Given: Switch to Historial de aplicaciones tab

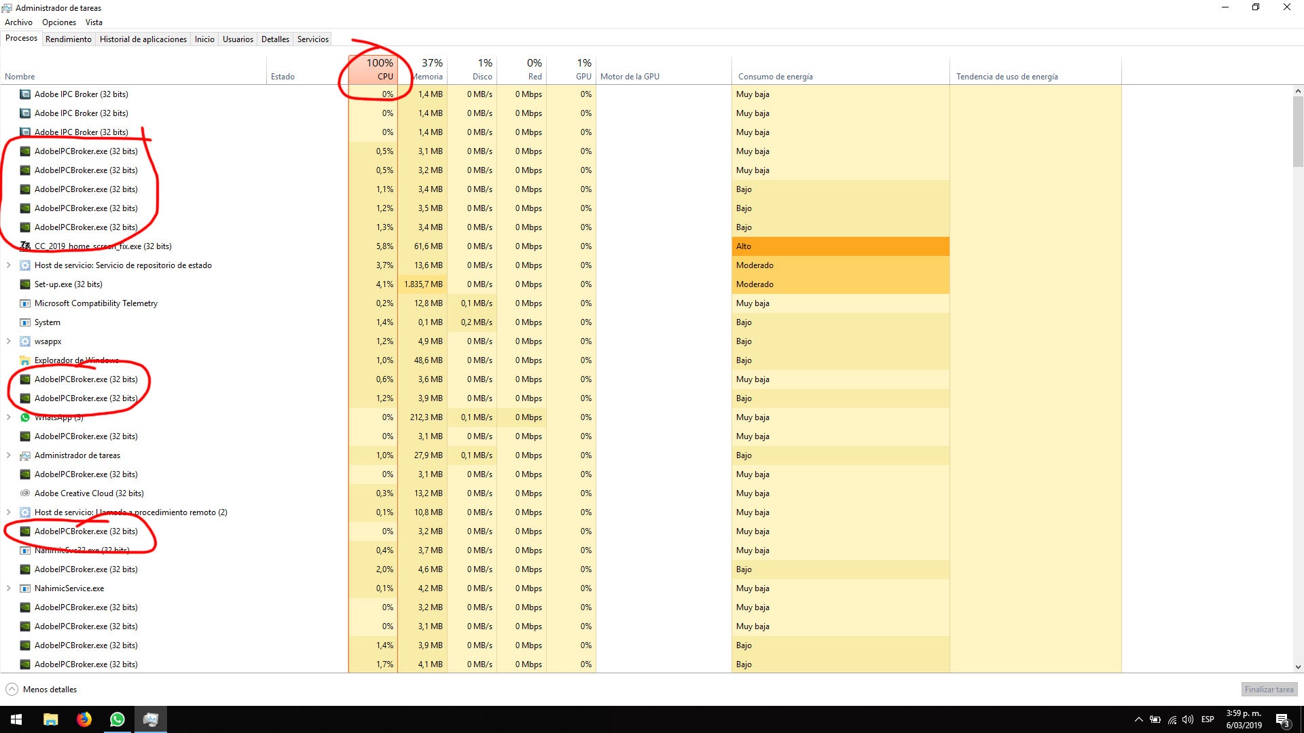Looking at the screenshot, I should point(143,39).
